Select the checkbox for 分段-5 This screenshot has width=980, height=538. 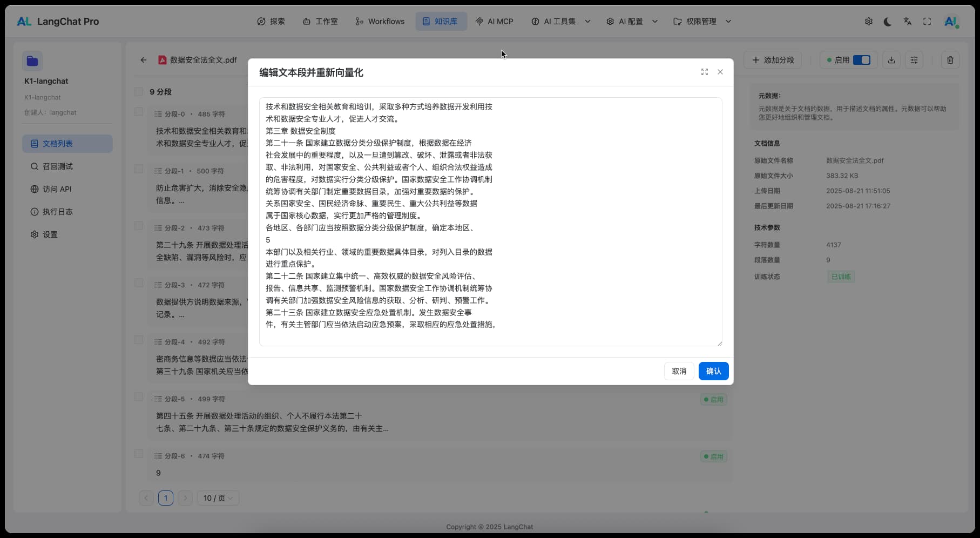139,397
